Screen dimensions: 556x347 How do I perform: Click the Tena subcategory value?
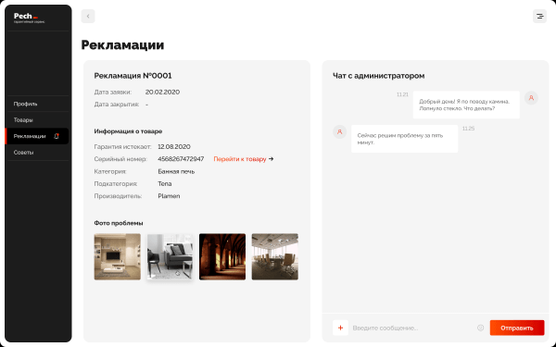point(165,184)
